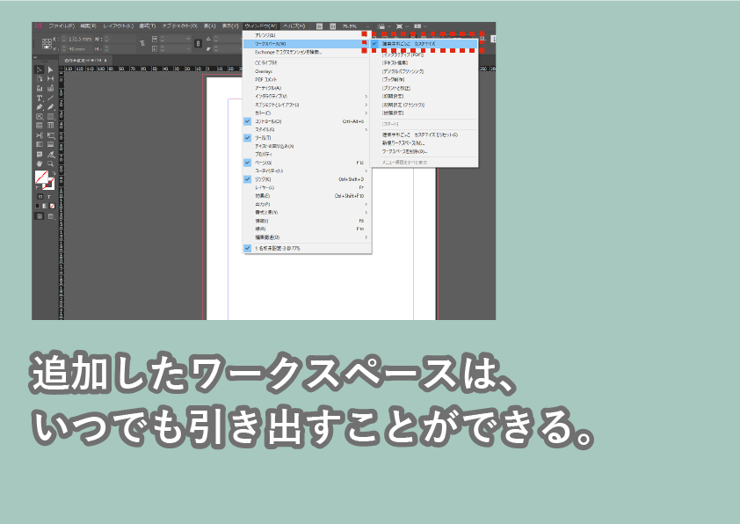
Task: Open the ヘルプ(H) menu
Action: pyautogui.click(x=294, y=26)
